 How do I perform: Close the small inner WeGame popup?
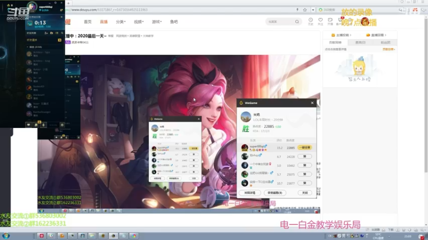(x=198, y=119)
